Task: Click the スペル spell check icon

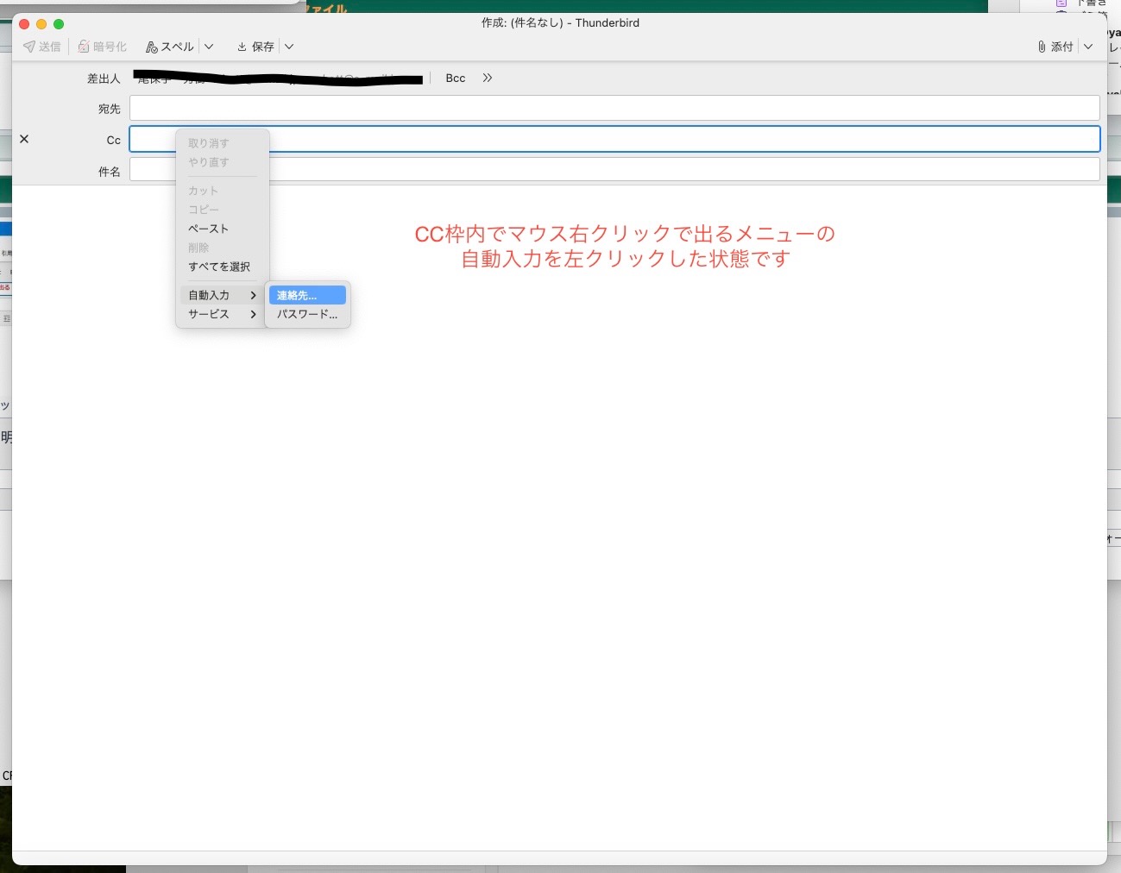Action: click(152, 47)
